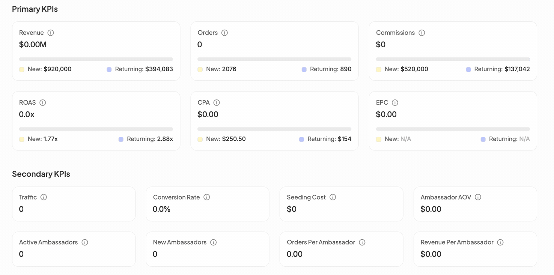
Task: Click the New orders value "2076"
Action: 229,69
